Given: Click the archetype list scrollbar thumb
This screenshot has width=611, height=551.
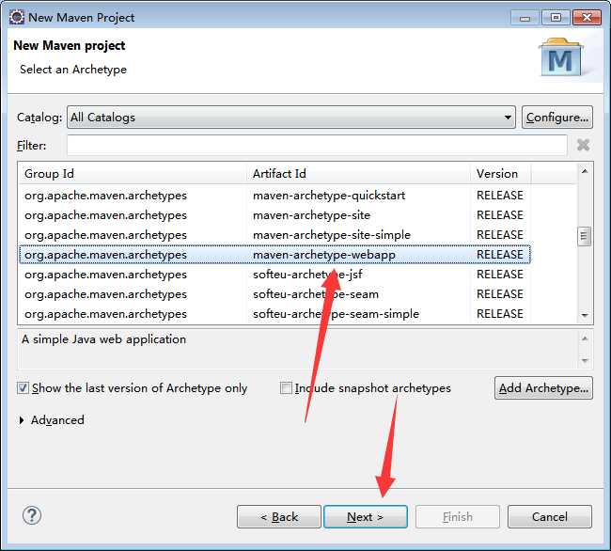Looking at the screenshot, I should point(584,236).
